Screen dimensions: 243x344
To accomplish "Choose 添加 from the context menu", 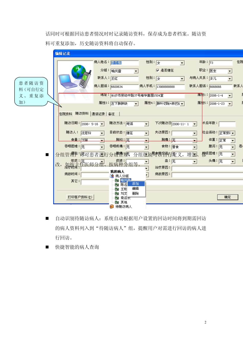I will [136, 184].
